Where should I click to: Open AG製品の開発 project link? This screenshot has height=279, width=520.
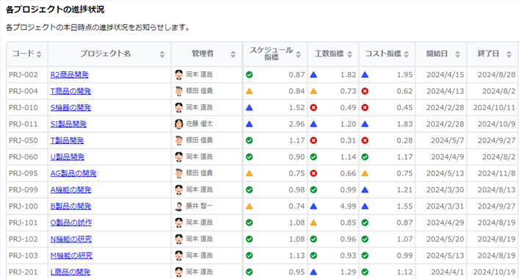(73, 173)
